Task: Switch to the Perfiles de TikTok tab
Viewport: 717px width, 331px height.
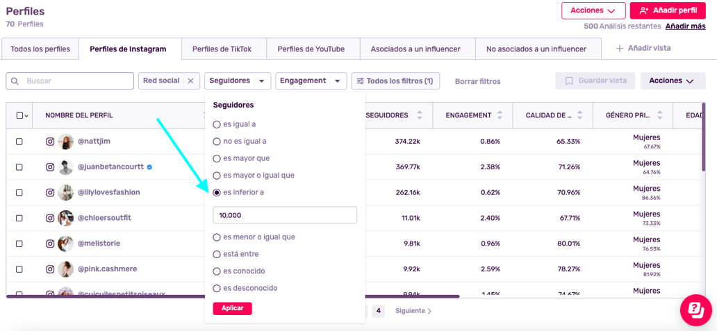Action: [222, 49]
